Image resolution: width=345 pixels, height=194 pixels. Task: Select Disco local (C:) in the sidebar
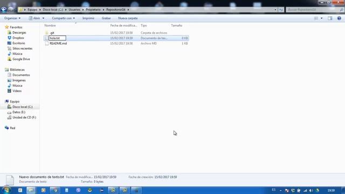point(23,107)
